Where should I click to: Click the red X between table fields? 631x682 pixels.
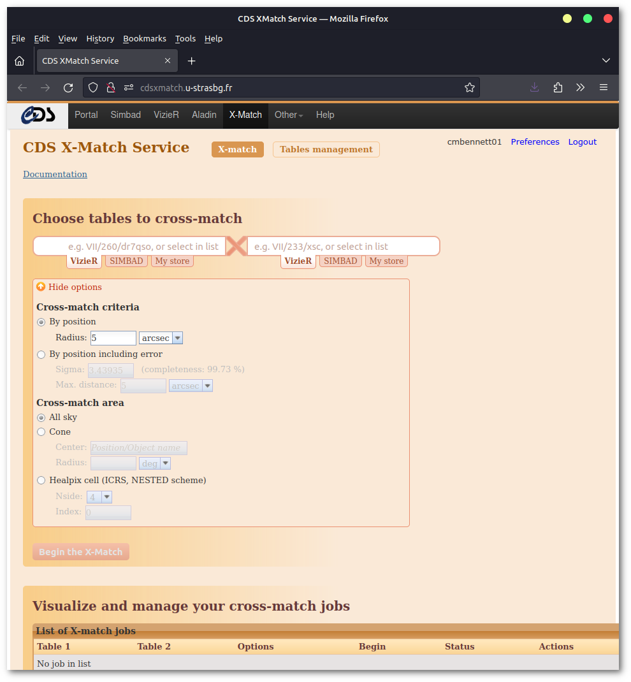(236, 246)
